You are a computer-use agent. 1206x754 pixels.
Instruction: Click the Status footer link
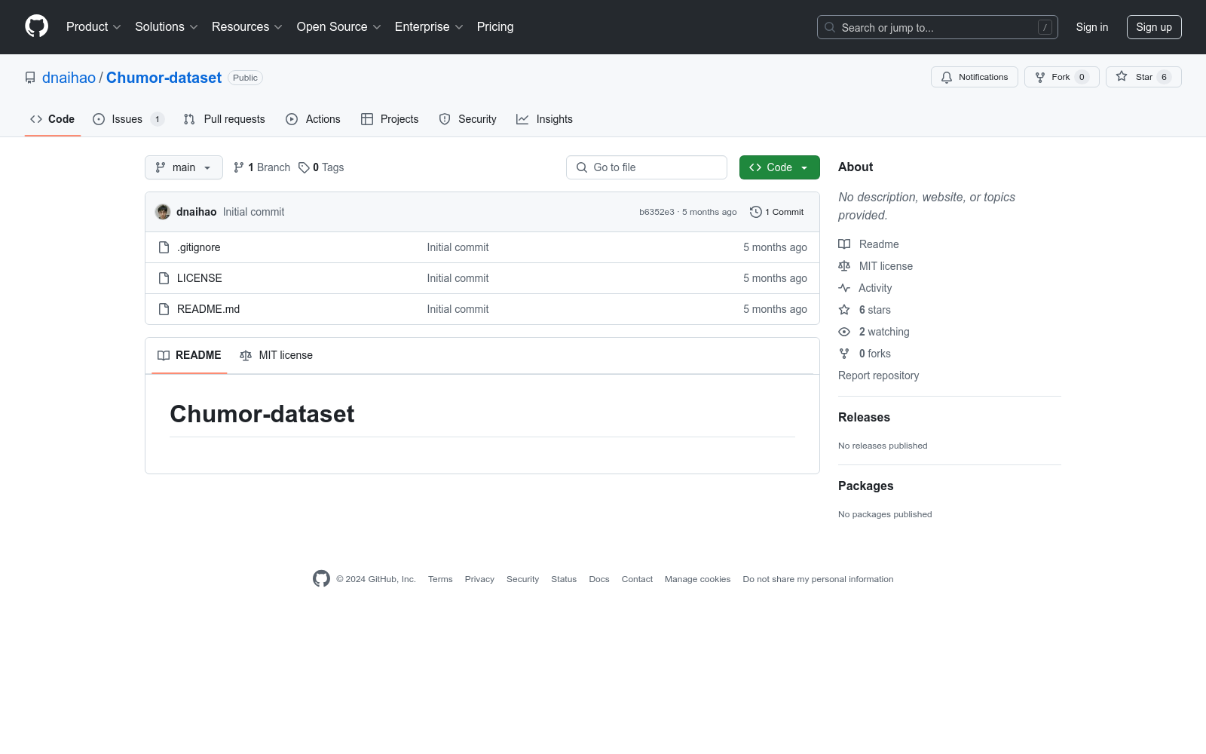(564, 579)
